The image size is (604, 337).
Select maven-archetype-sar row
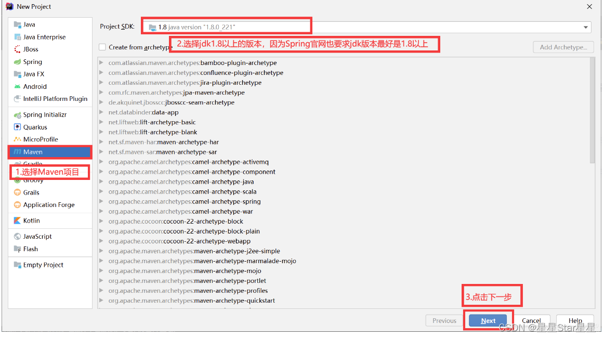[343, 152]
